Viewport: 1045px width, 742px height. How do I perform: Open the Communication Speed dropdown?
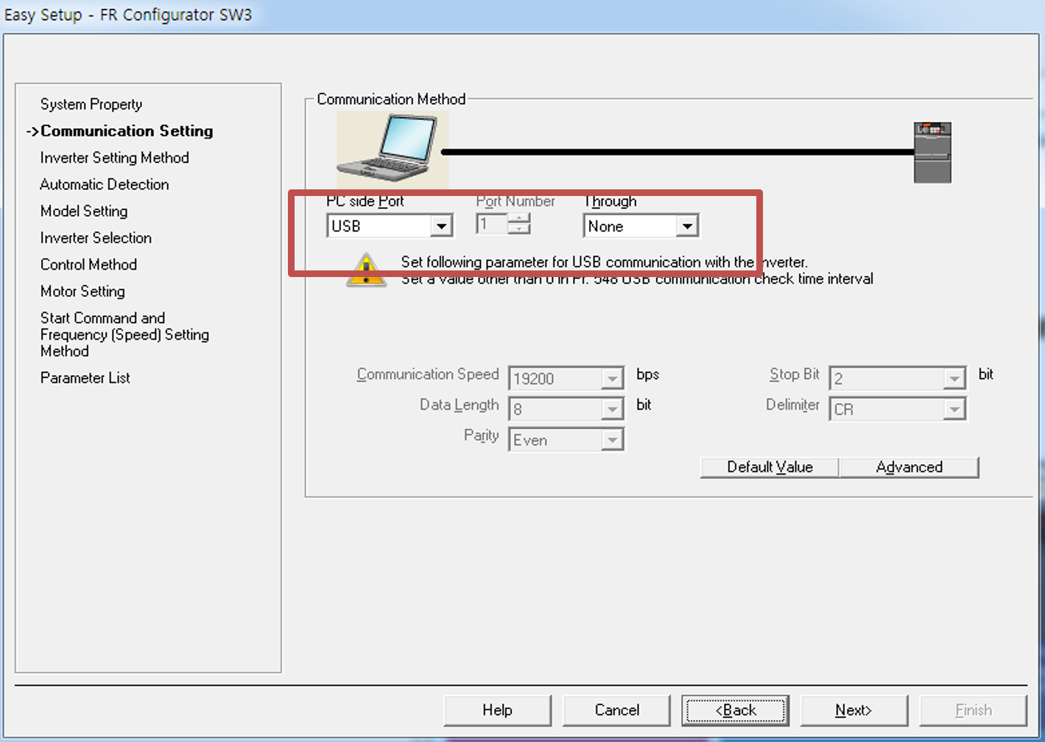pyautogui.click(x=566, y=379)
